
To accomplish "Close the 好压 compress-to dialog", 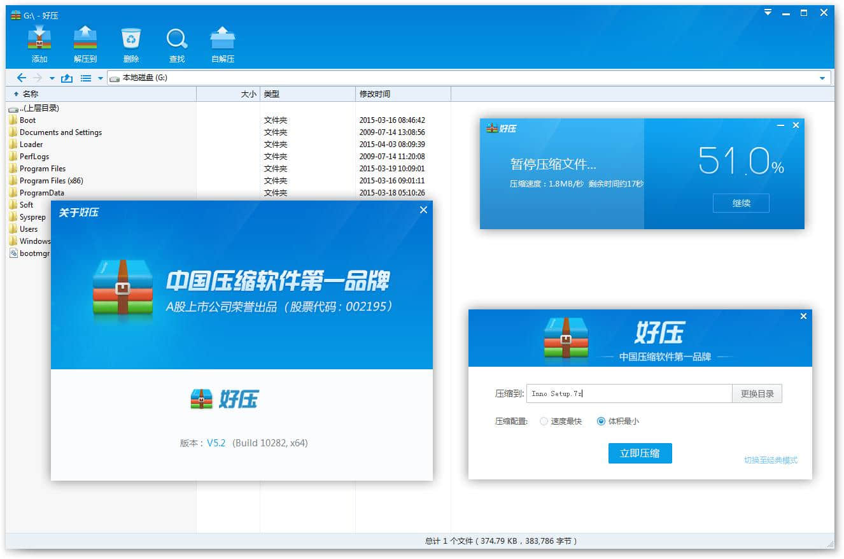I will tap(803, 316).
